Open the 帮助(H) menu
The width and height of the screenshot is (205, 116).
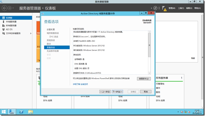pos(197,8)
